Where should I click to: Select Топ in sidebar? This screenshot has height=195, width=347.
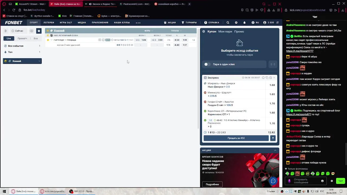22,52
